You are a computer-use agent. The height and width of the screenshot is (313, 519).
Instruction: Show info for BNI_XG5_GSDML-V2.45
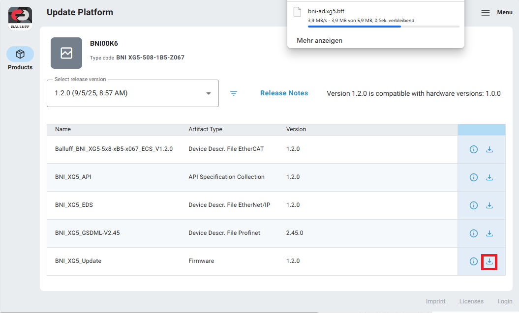[x=474, y=233]
